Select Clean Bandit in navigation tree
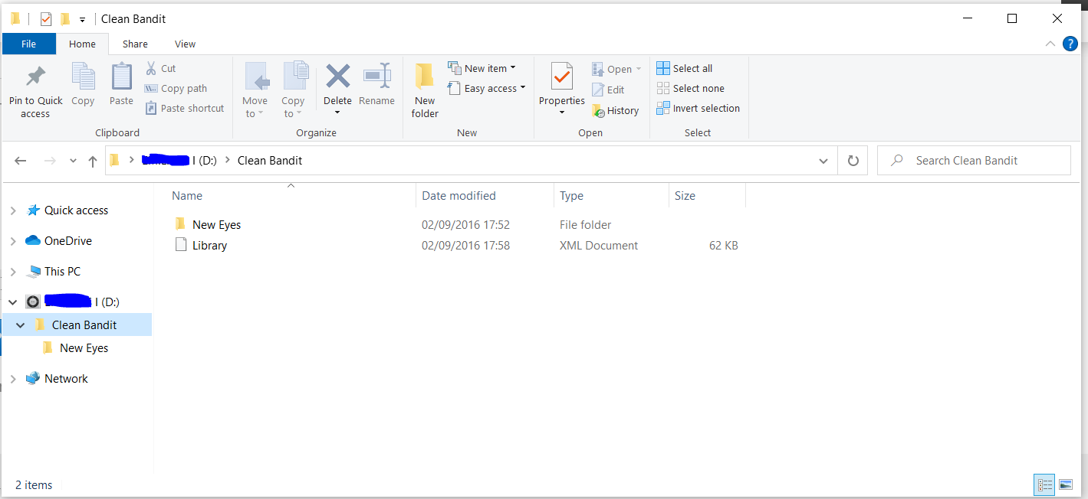 click(x=84, y=325)
